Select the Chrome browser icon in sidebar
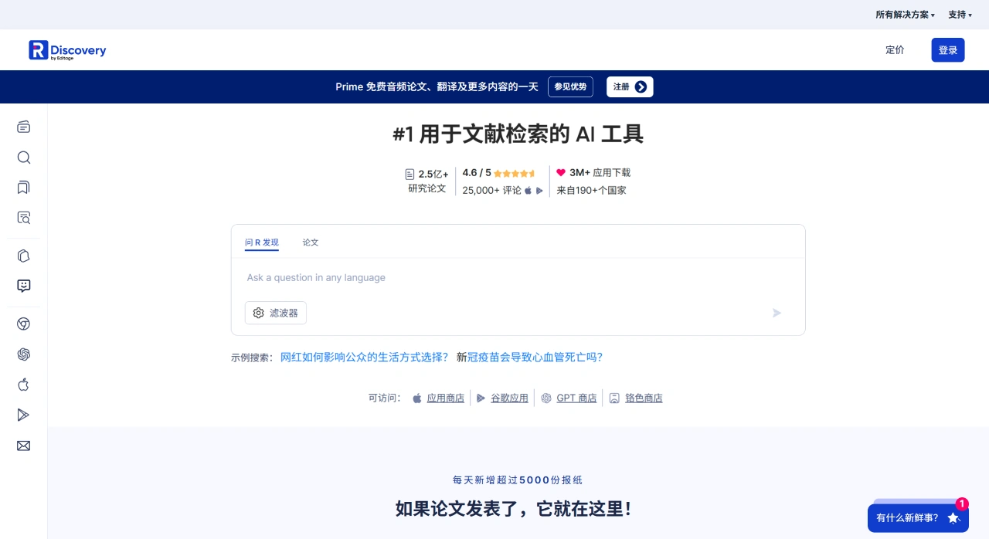The image size is (989, 539). (x=23, y=324)
